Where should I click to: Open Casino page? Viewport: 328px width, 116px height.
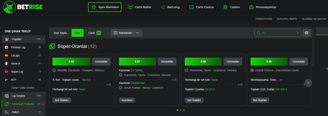coord(231,7)
